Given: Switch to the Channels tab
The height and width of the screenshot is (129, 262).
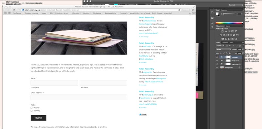Looking at the screenshot, I should point(225,43).
